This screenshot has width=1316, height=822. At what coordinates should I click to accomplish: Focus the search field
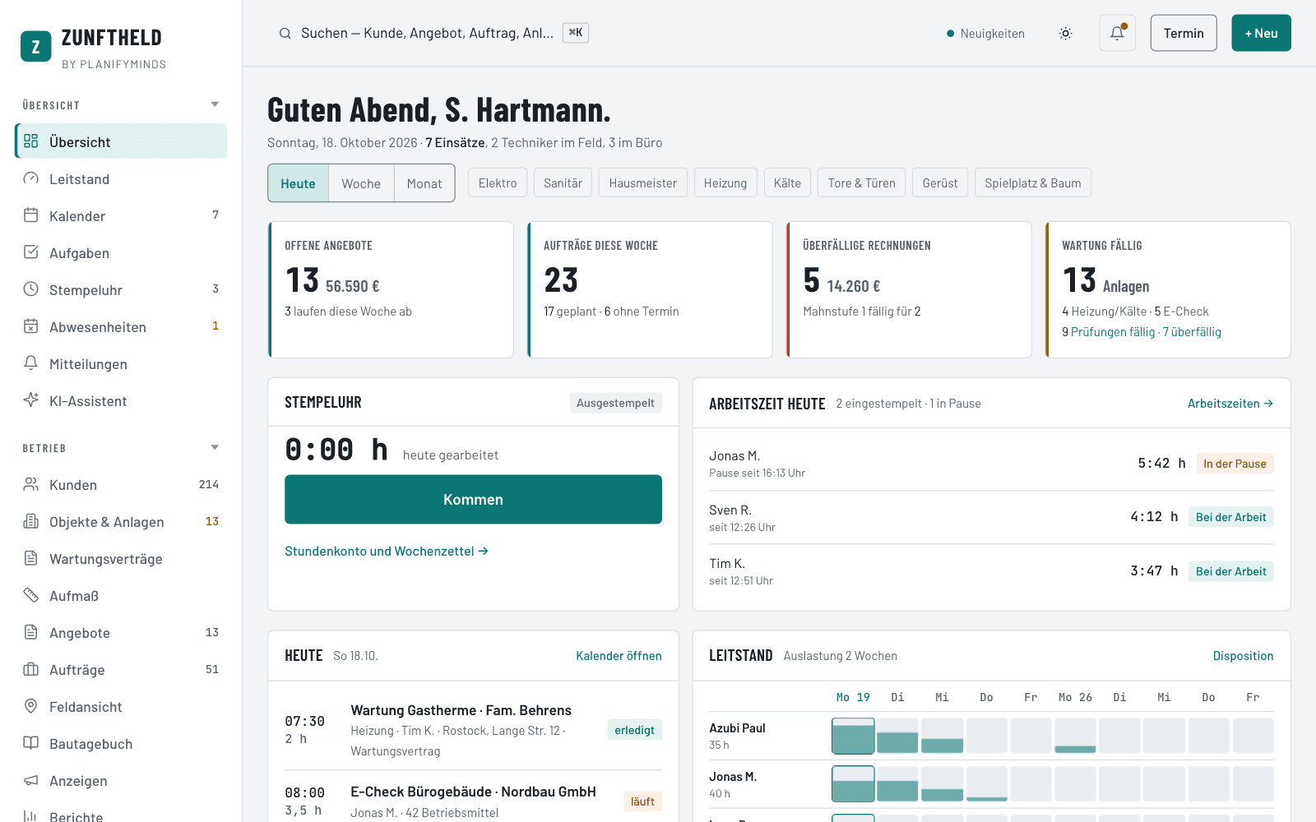(433, 33)
